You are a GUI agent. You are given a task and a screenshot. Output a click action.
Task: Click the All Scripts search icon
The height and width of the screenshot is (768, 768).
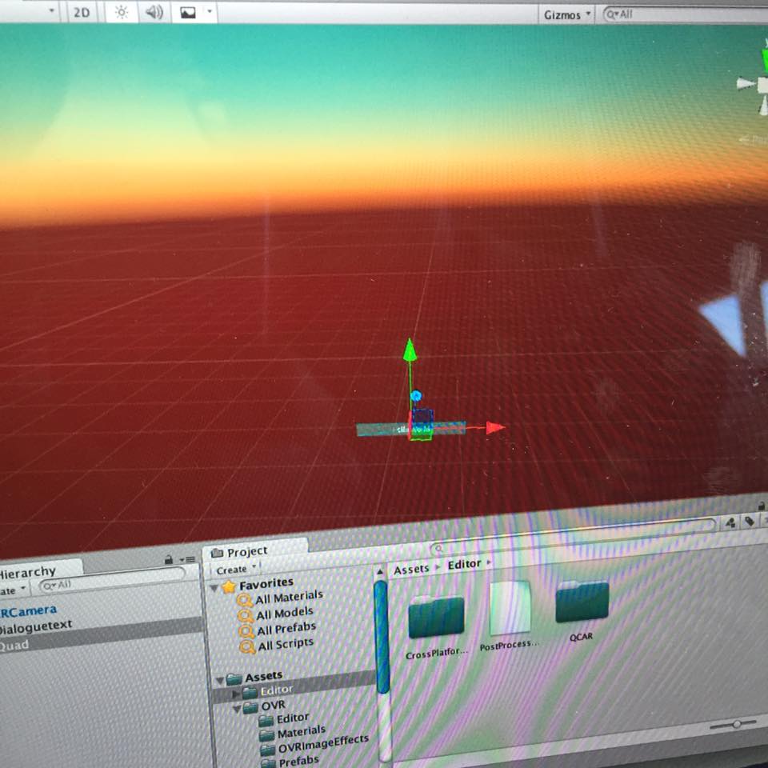[247, 647]
